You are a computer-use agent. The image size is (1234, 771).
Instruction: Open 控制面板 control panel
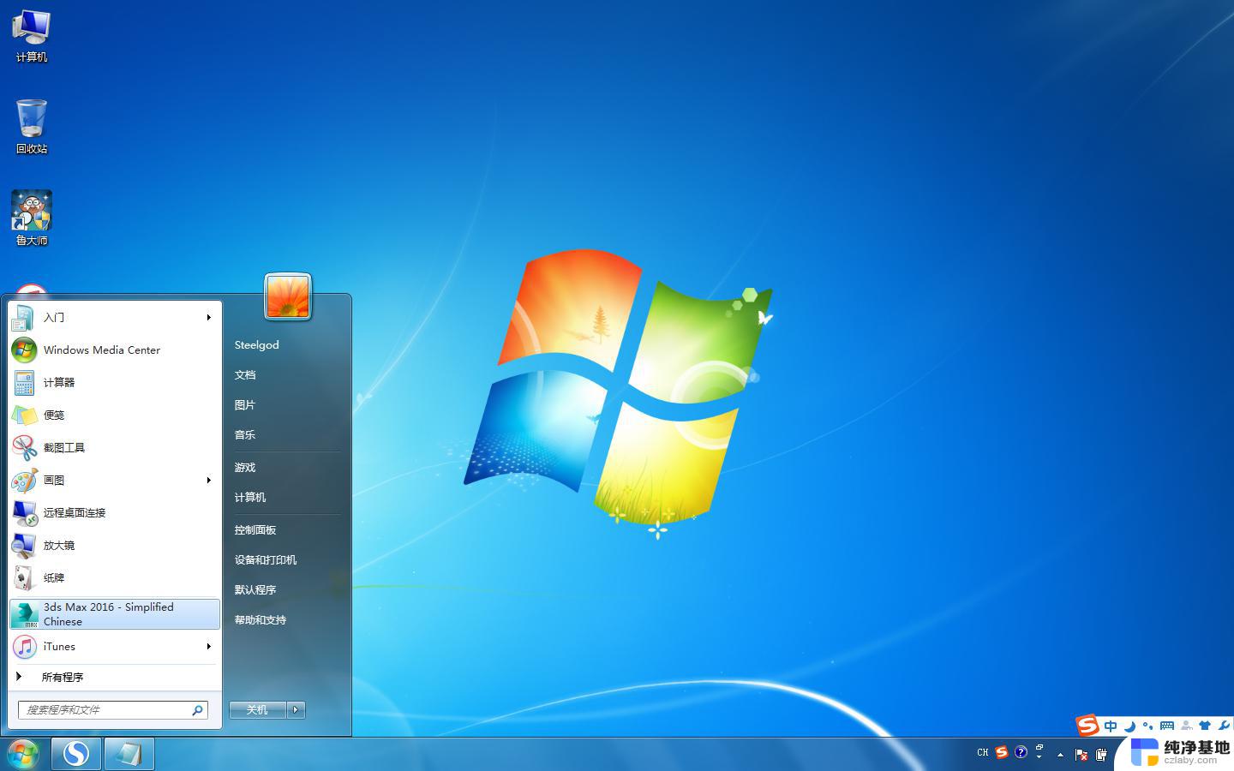point(287,529)
